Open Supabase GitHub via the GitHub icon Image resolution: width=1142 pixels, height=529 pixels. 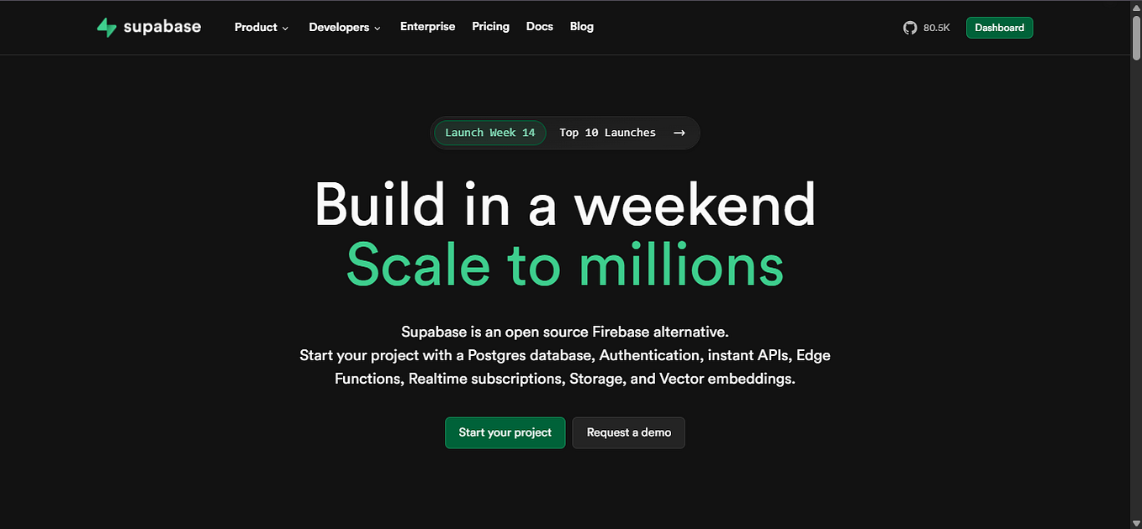[910, 27]
